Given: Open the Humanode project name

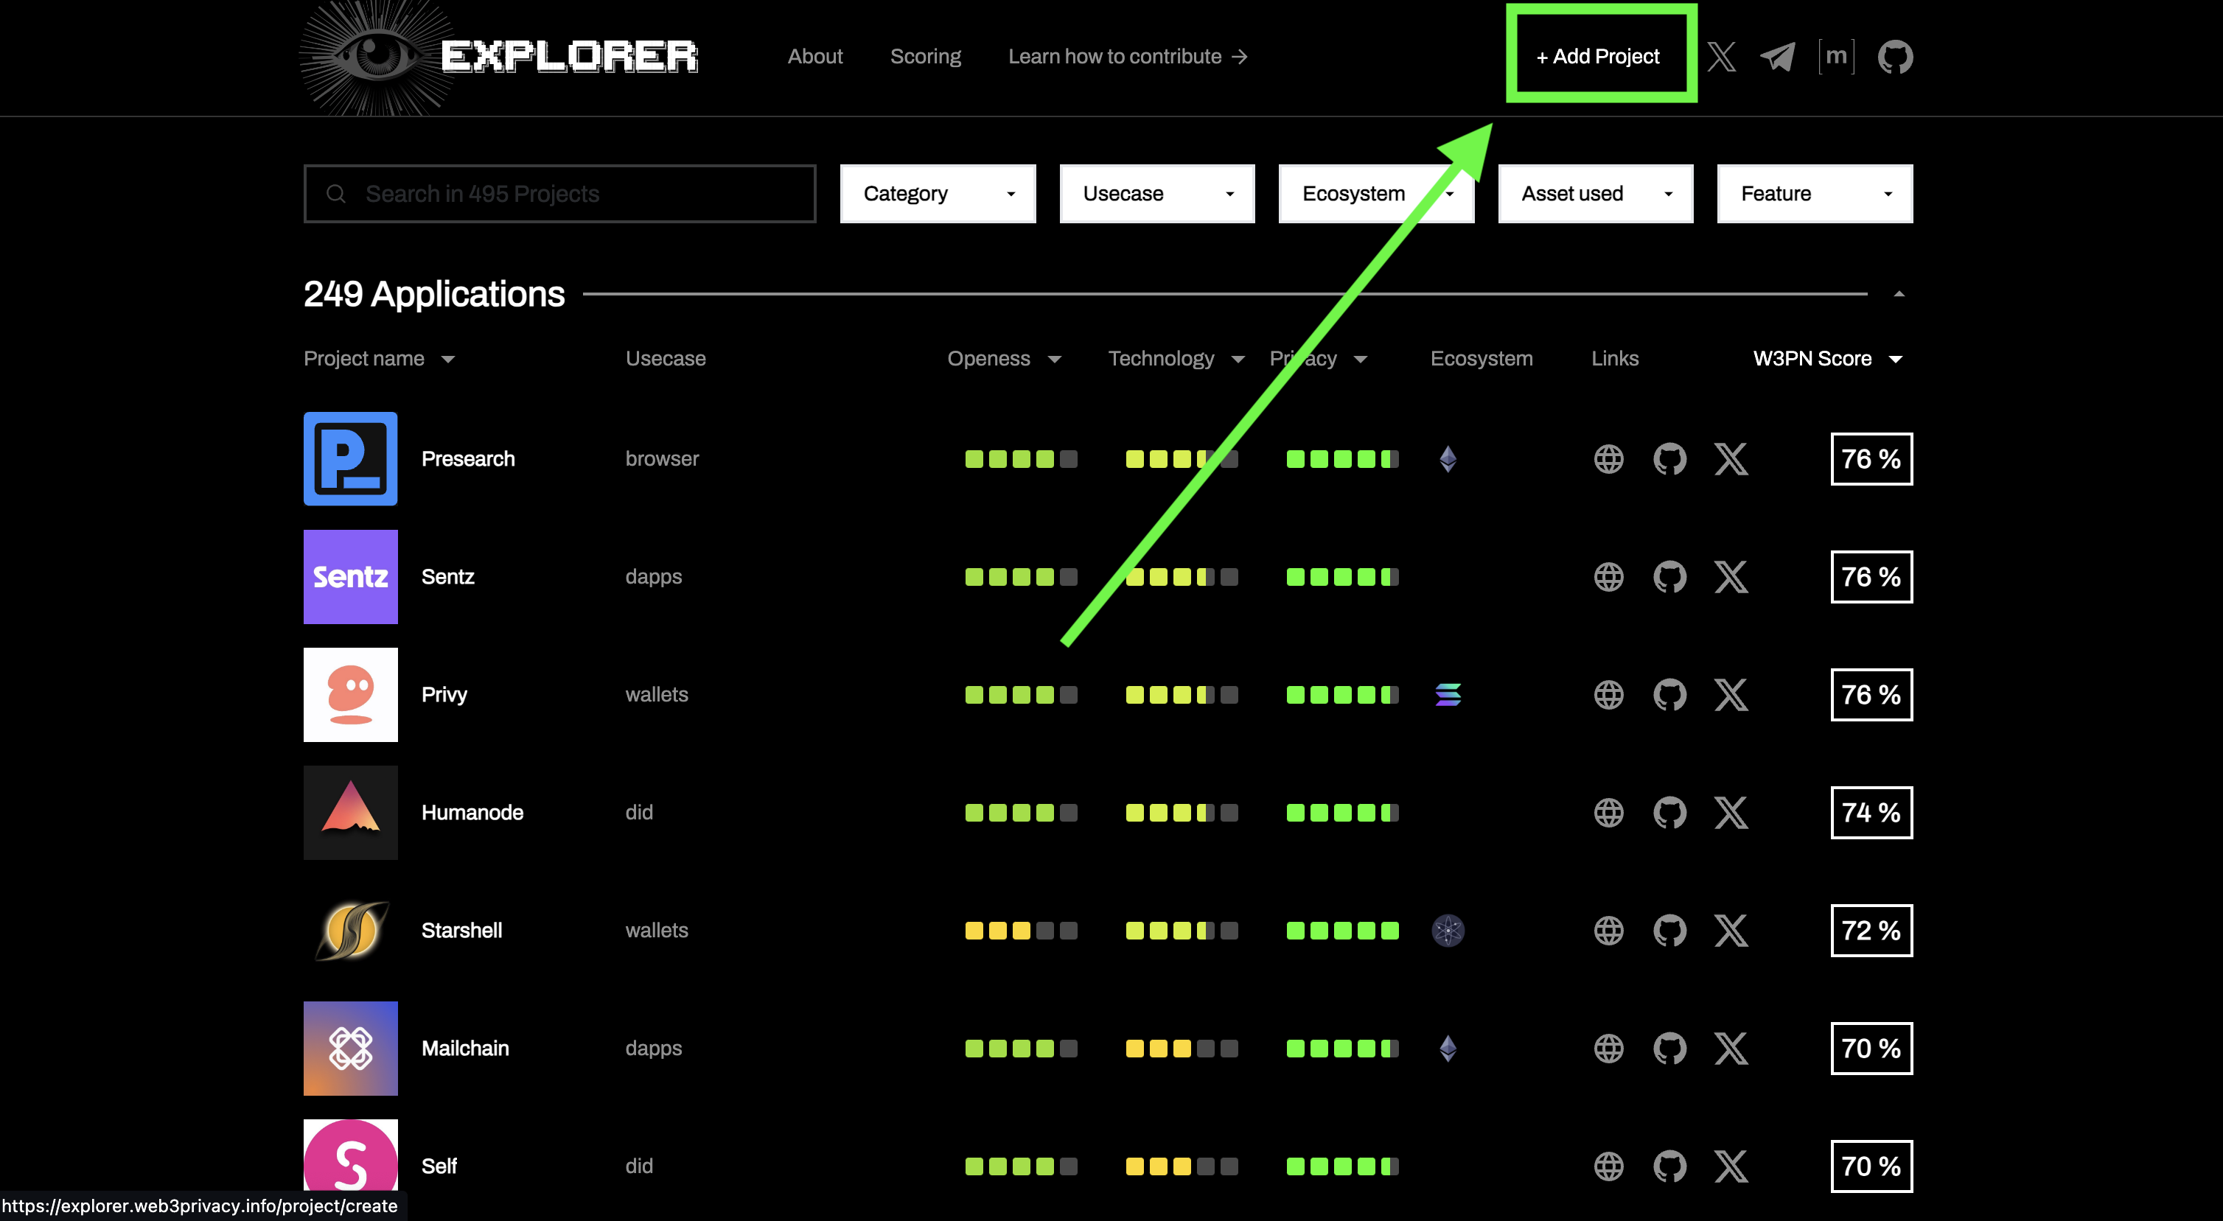Looking at the screenshot, I should (472, 813).
